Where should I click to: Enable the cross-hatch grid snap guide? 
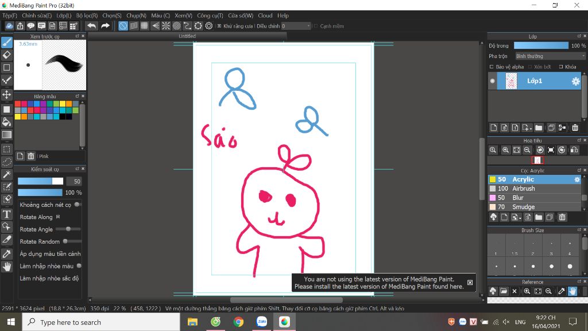144,26
